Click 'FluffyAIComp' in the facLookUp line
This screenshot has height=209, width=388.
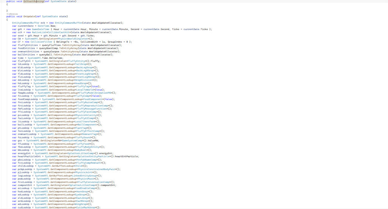pos(85,119)
